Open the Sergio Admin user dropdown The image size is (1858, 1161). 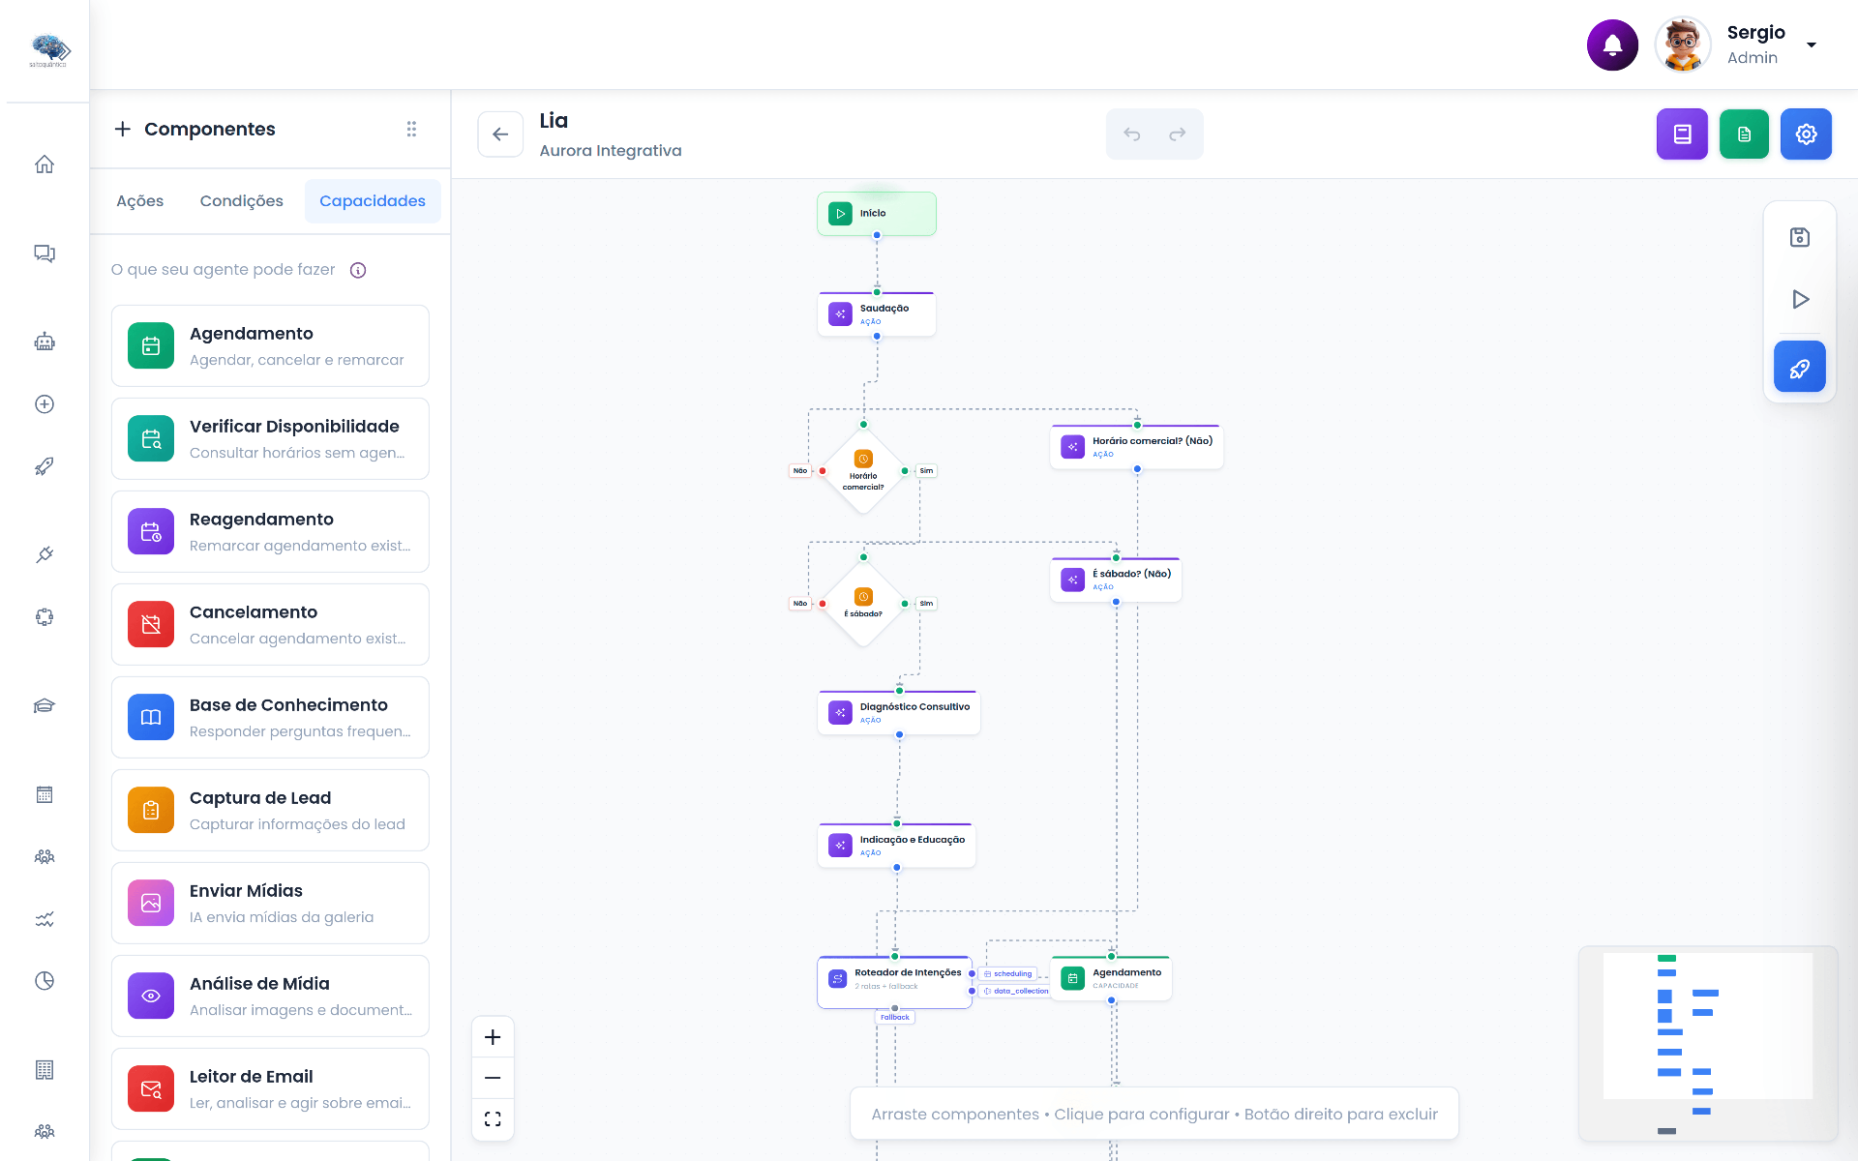pyautogui.click(x=1812, y=45)
